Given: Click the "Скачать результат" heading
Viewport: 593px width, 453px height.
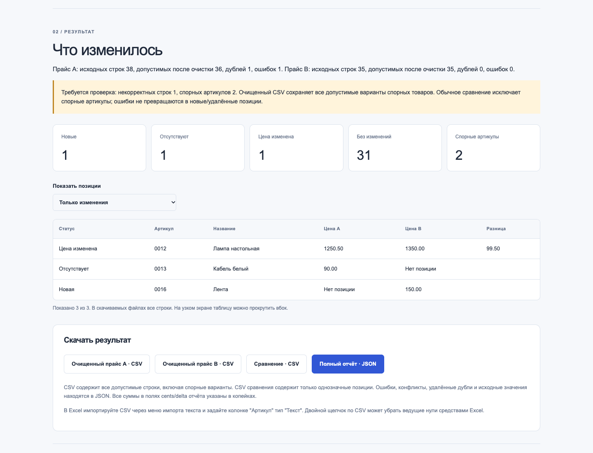Looking at the screenshot, I should click(97, 340).
